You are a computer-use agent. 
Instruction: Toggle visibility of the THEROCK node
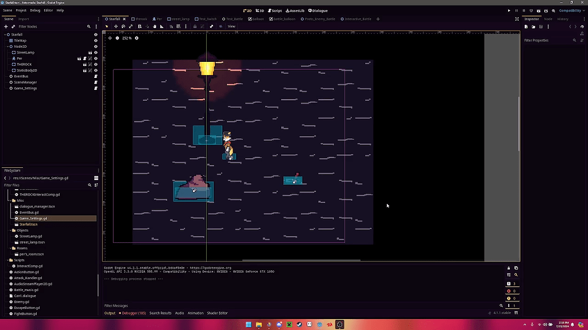pyautogui.click(x=95, y=64)
